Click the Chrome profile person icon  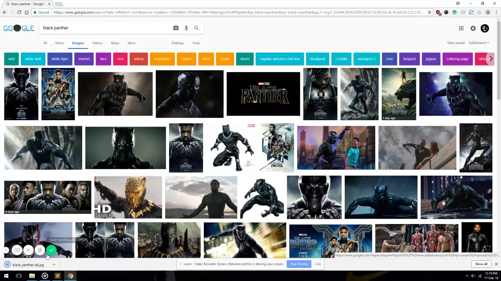pos(458,4)
